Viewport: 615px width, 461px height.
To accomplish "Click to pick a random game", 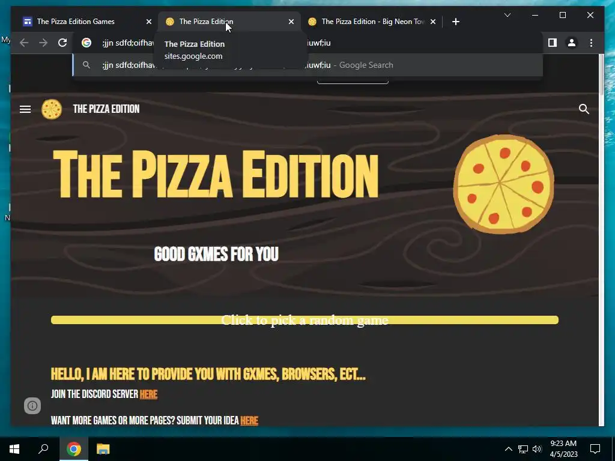I will pos(304,321).
